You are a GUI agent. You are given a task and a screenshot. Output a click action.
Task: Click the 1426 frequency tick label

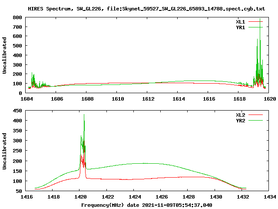[162, 197]
